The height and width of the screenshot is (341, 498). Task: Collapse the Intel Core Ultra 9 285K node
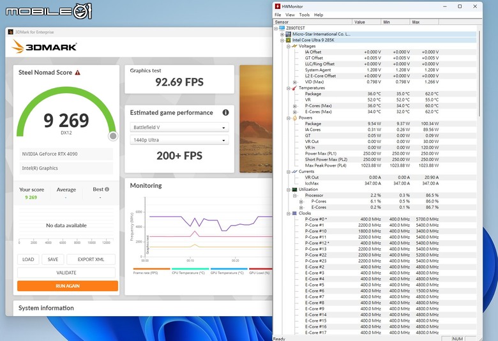pos(282,40)
